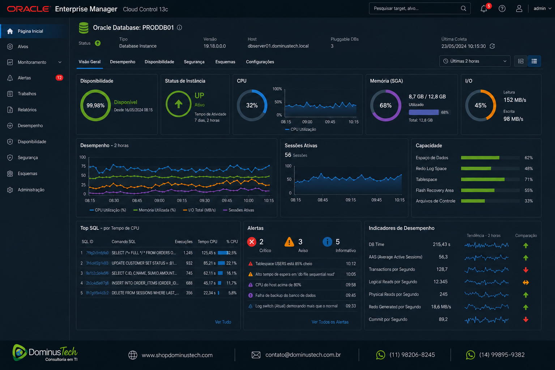Select the 'Falha de backup' alert row

pos(302,296)
